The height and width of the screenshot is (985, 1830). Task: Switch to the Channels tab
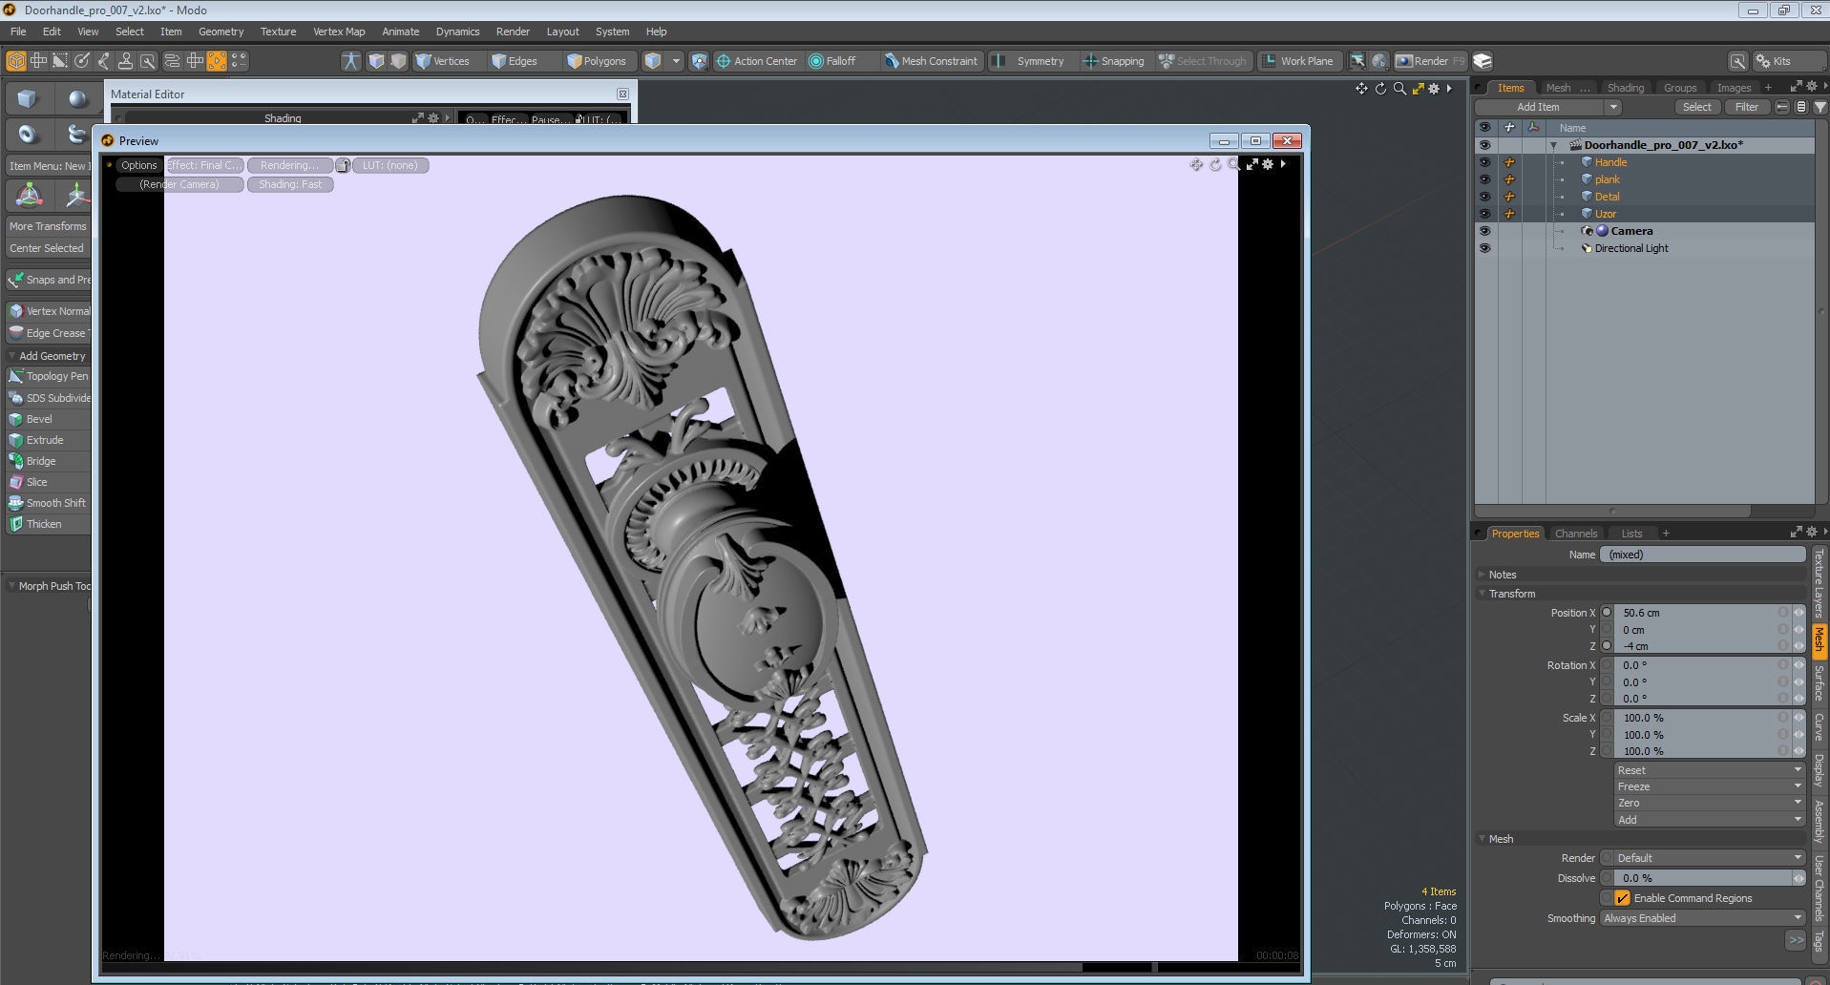pos(1575,534)
